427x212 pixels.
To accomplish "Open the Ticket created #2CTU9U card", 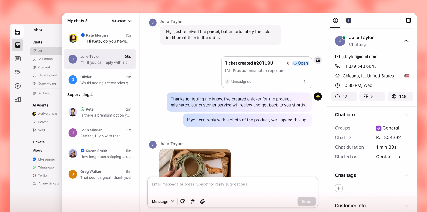I will (x=267, y=72).
